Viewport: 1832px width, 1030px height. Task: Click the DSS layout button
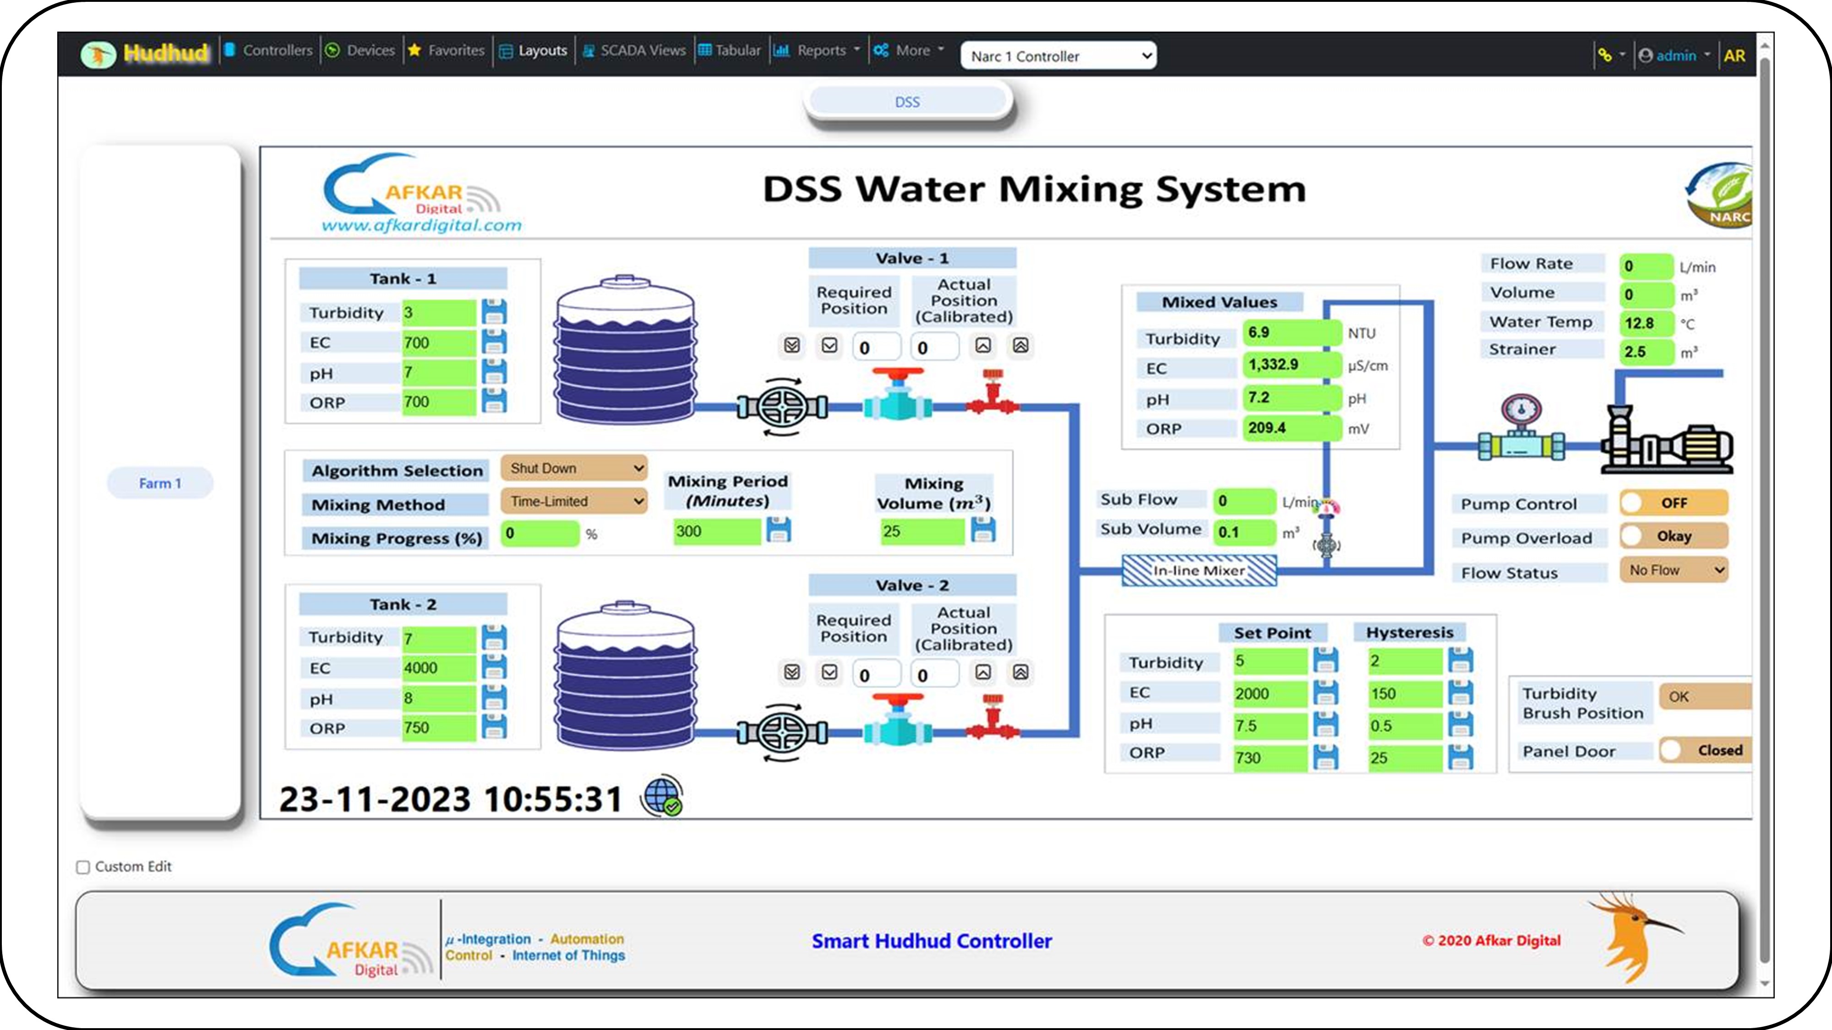click(907, 102)
